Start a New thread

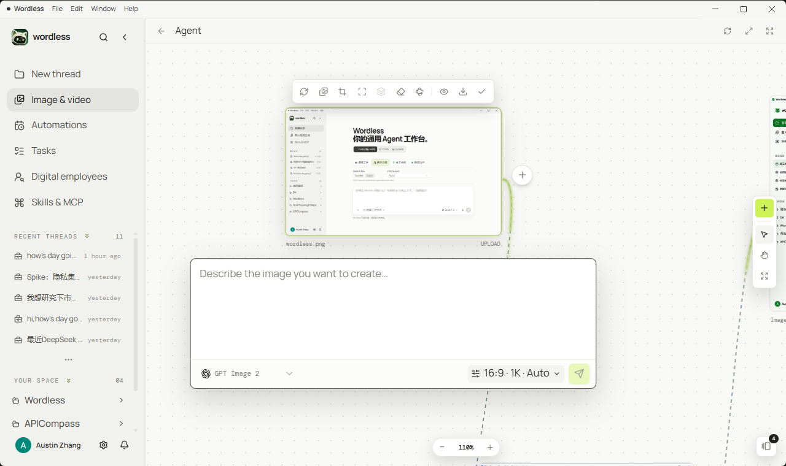coord(72,74)
